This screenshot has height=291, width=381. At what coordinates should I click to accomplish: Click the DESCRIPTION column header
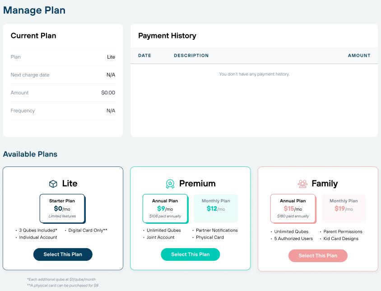tap(191, 55)
